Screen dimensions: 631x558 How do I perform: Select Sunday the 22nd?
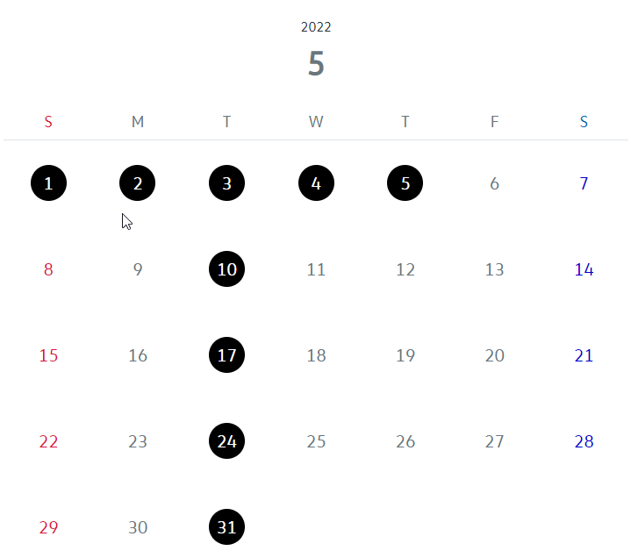pyautogui.click(x=48, y=441)
